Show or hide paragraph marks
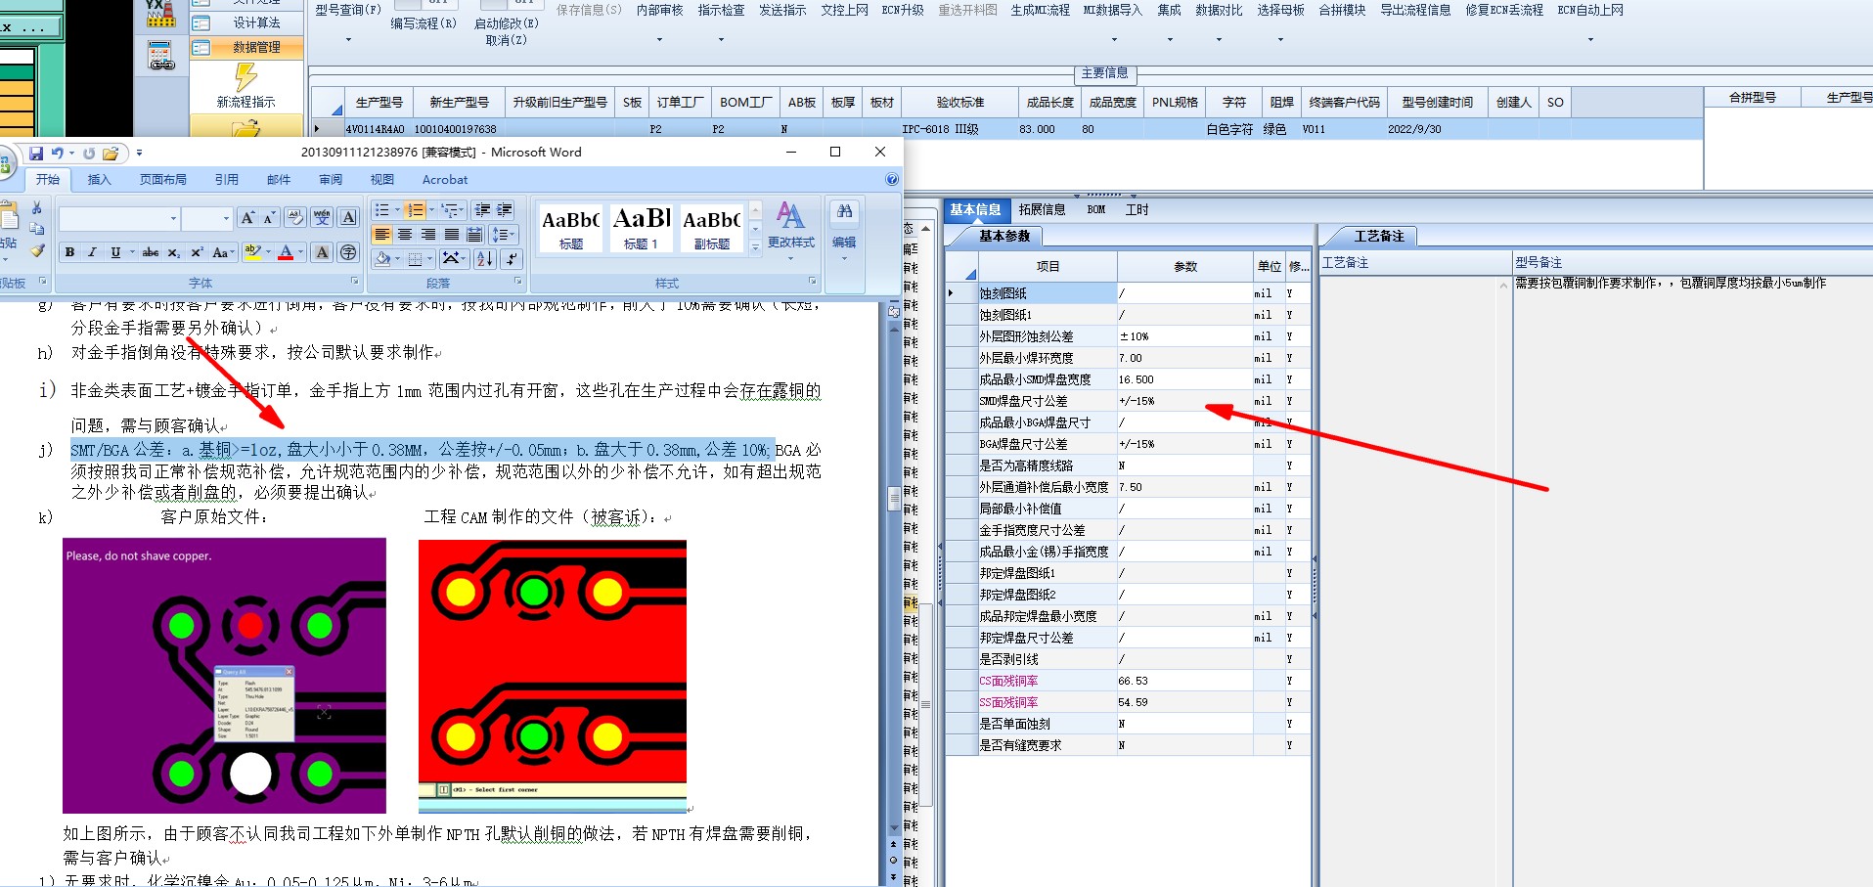Screen dimensions: 1873x887 tap(512, 258)
